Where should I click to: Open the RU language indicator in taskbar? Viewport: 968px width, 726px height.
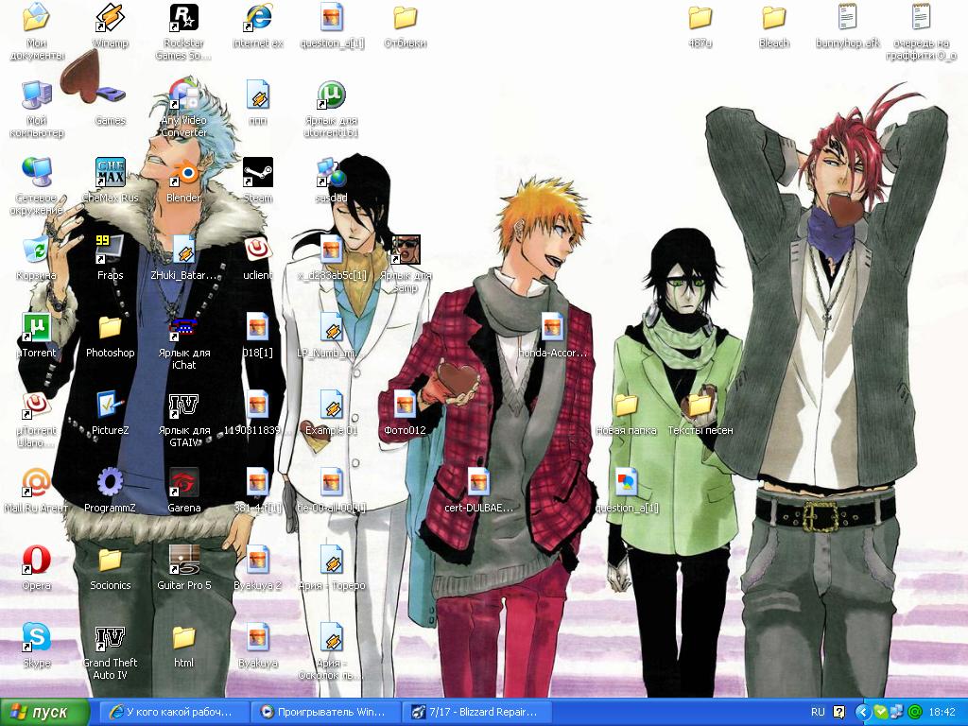pyautogui.click(x=818, y=712)
